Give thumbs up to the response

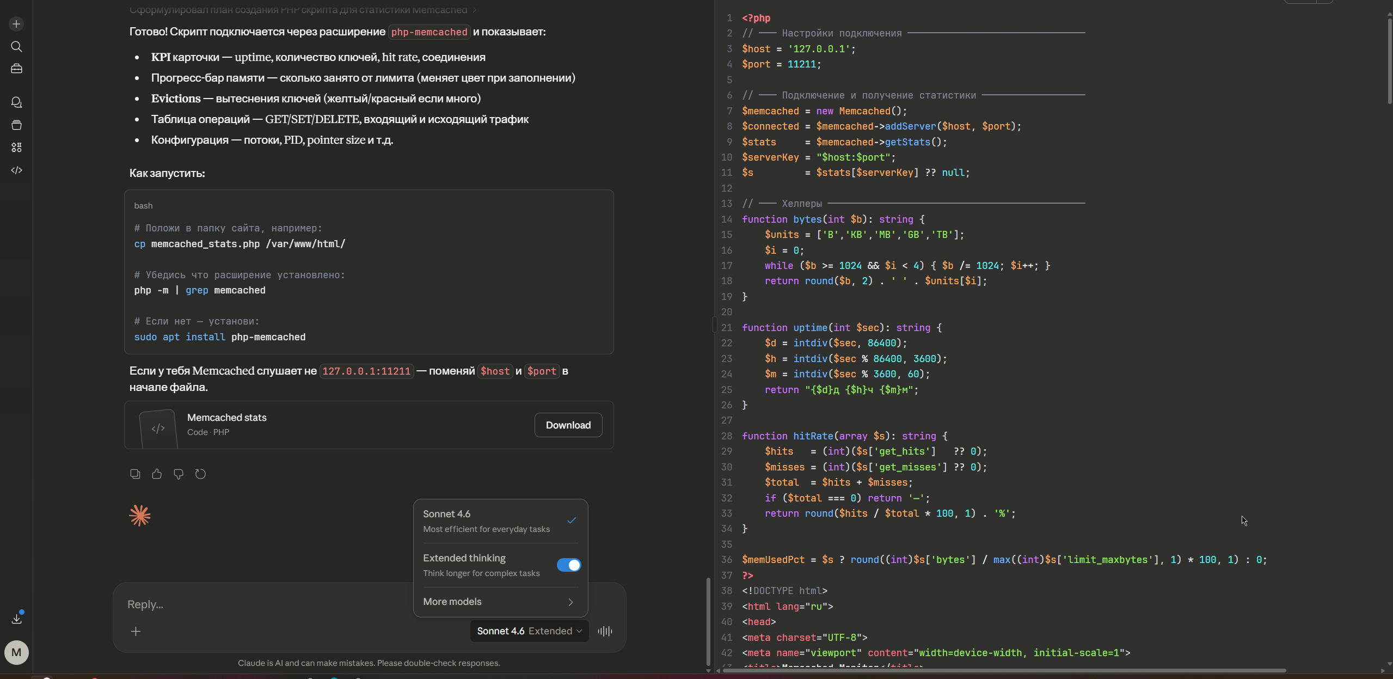157,474
